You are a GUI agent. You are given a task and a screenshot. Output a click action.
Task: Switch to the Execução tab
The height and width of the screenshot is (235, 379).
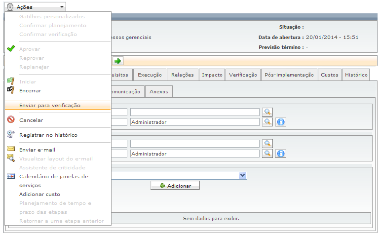pyautogui.click(x=150, y=75)
